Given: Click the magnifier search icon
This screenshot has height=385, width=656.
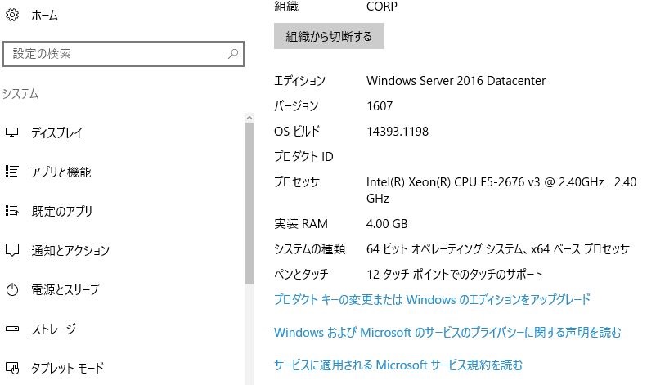Looking at the screenshot, I should [233, 54].
